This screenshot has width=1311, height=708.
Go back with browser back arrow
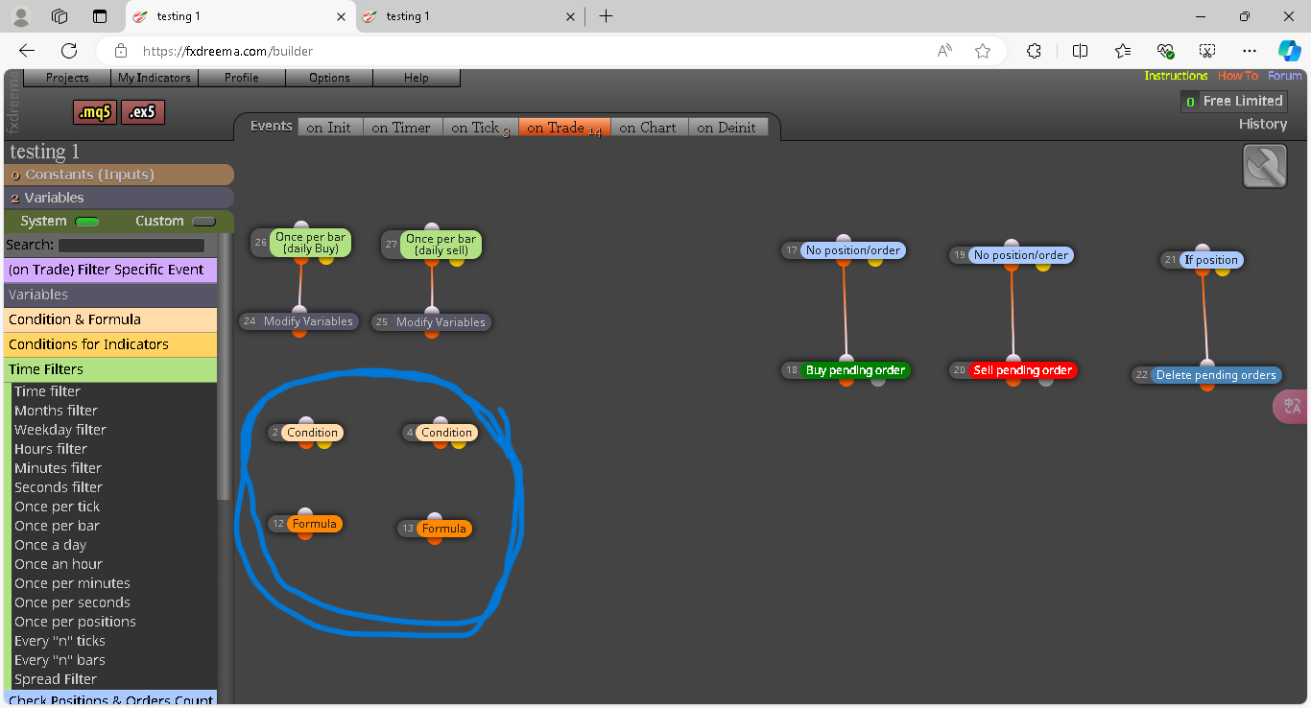coord(27,51)
